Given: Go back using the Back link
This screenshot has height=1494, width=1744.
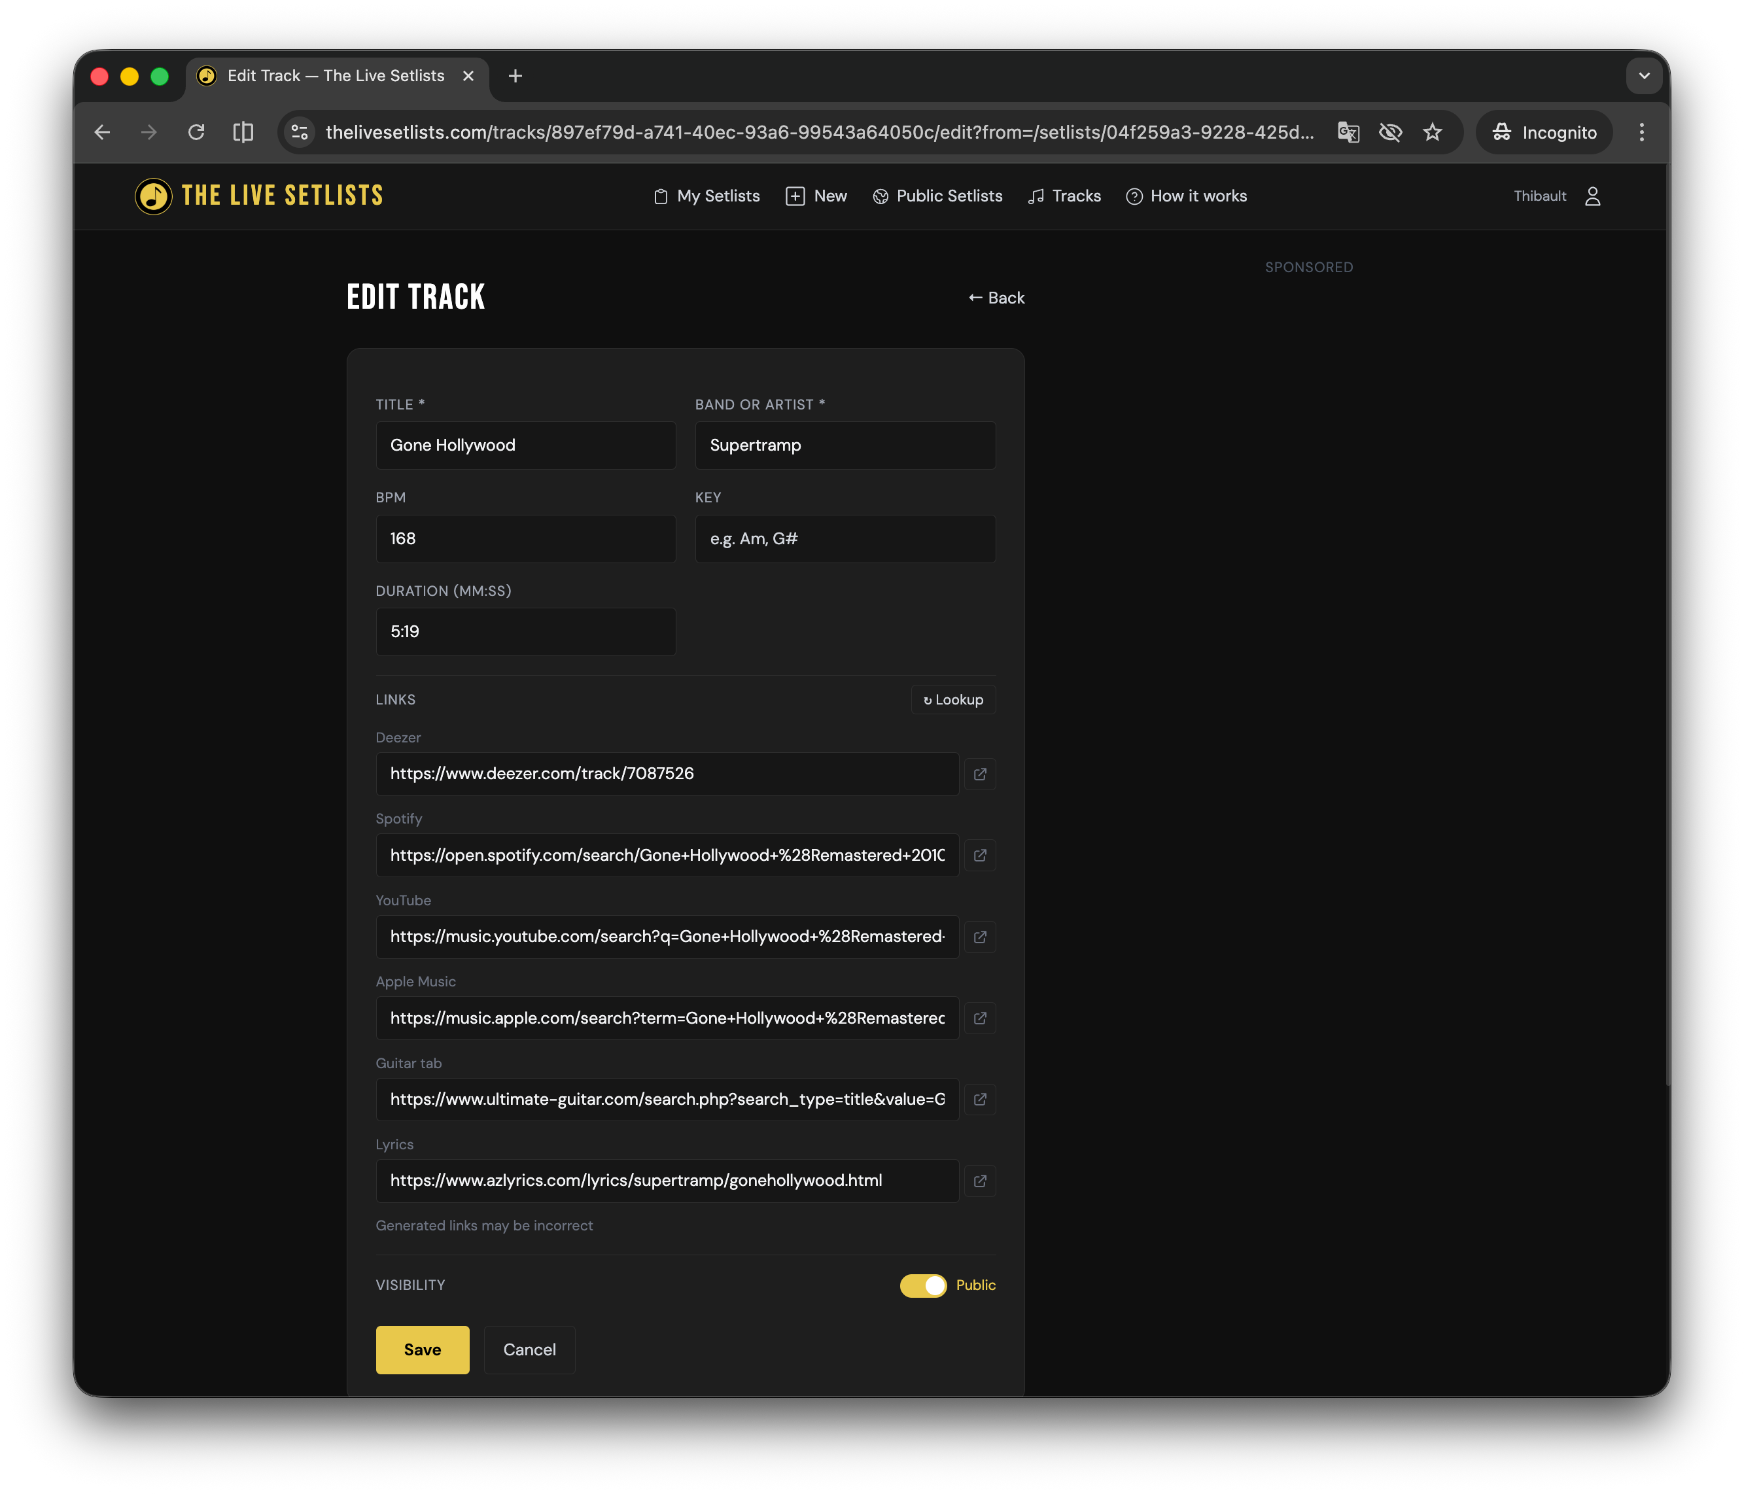Looking at the screenshot, I should pos(996,297).
